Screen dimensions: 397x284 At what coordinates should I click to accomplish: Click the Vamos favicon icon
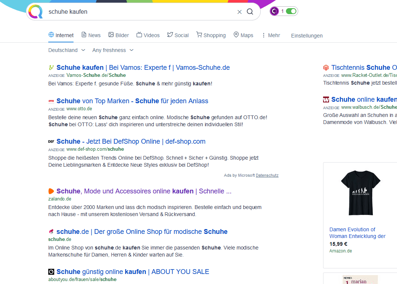click(51, 68)
